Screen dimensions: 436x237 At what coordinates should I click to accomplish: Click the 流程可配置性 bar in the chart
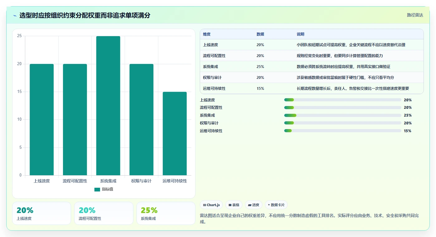(75, 119)
